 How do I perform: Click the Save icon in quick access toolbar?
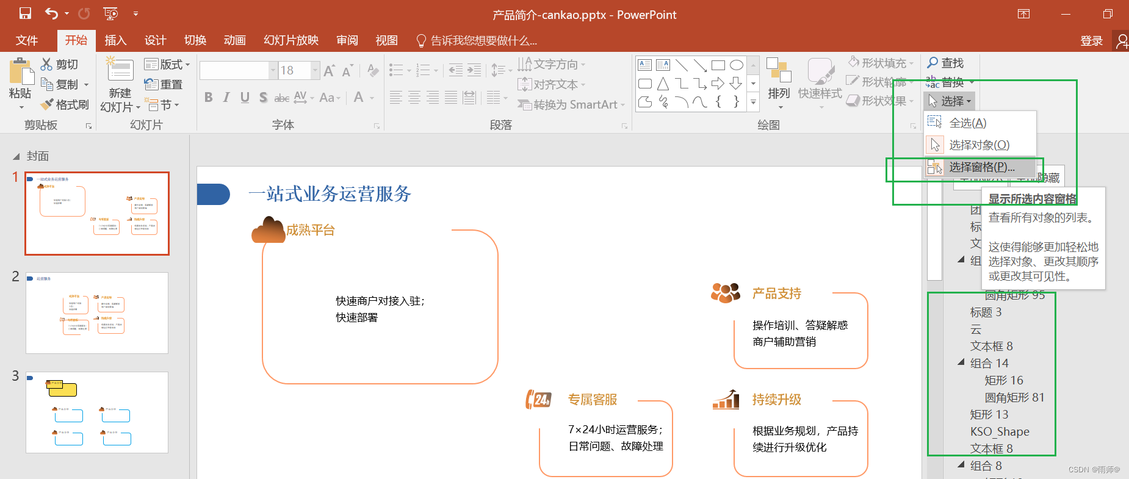click(x=25, y=13)
